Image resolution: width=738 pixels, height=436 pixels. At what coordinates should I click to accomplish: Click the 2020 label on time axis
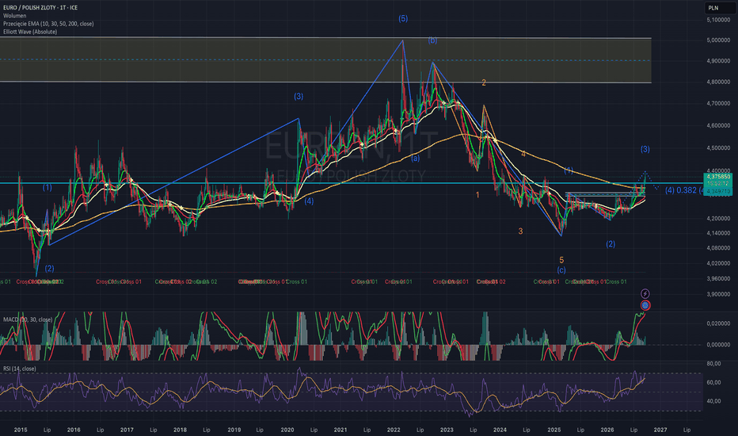[x=287, y=430]
